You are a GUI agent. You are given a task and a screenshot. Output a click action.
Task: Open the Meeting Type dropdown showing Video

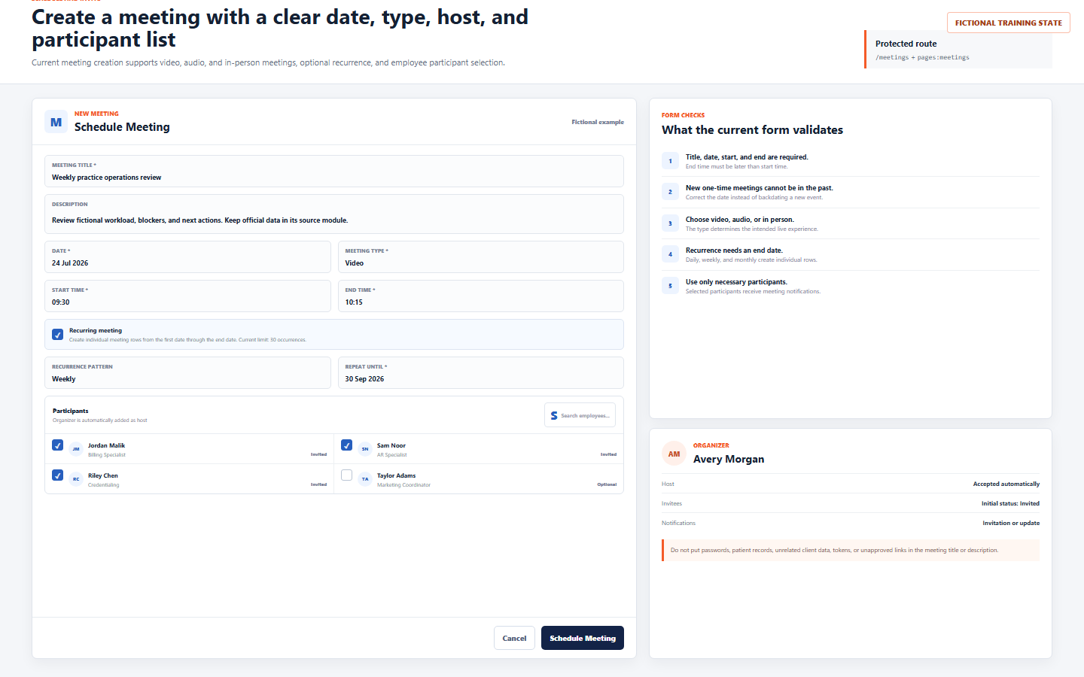point(480,257)
